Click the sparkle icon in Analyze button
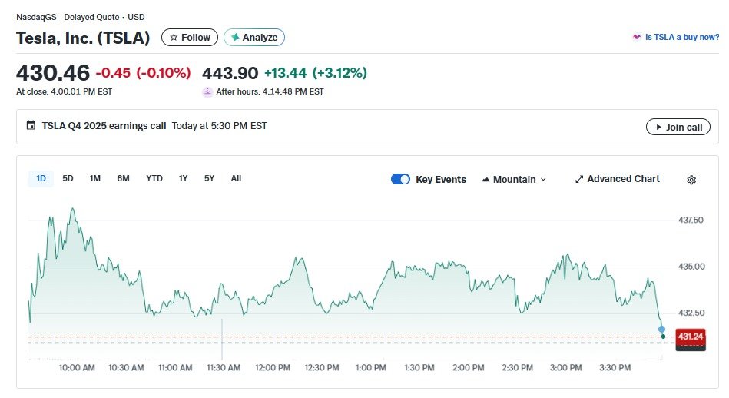Screen dimensions: 729x398 click(x=234, y=37)
